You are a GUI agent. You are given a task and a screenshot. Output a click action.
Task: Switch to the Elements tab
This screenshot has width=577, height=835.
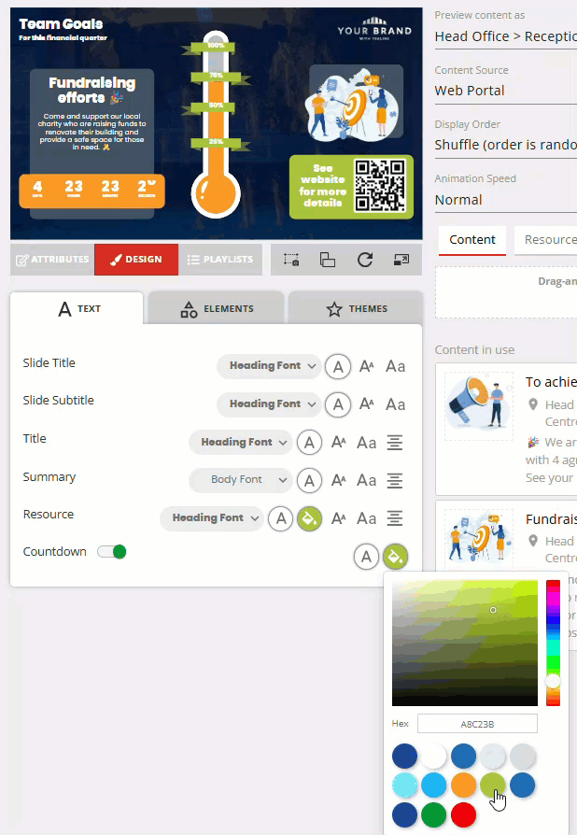coord(217,309)
